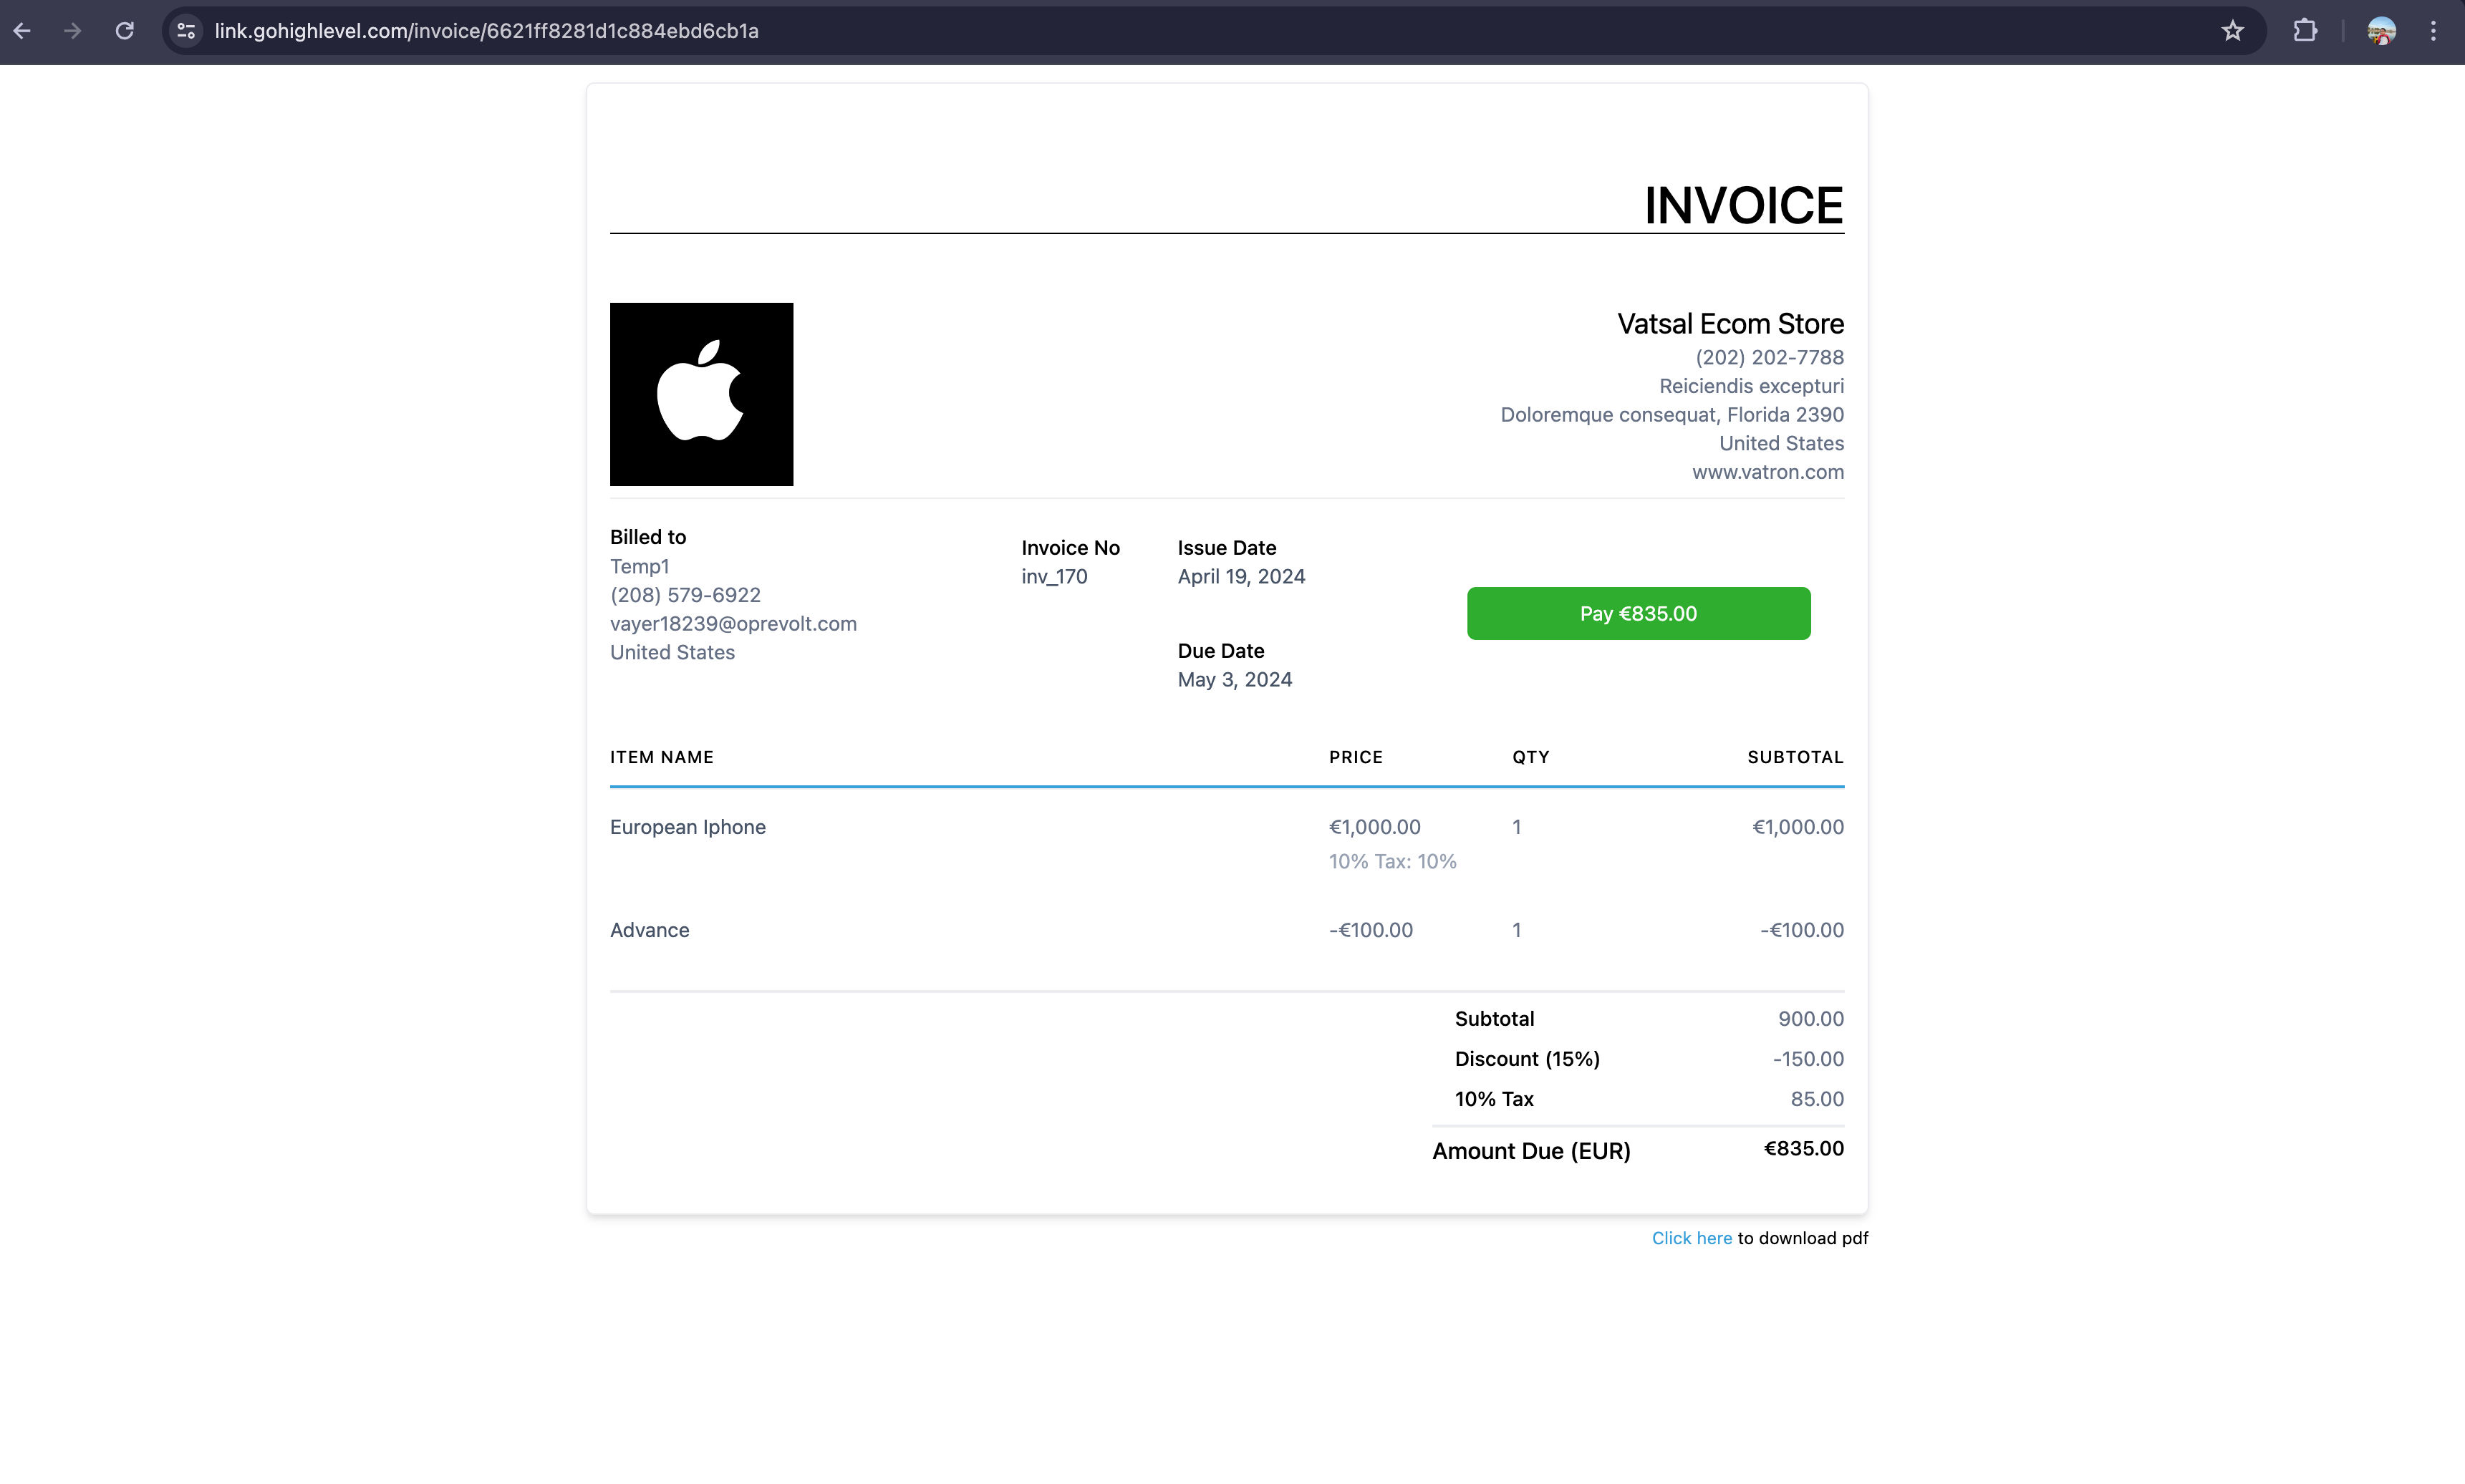Reload the invoice page
Viewport: 2465px width, 1484px height.
pyautogui.click(x=124, y=31)
